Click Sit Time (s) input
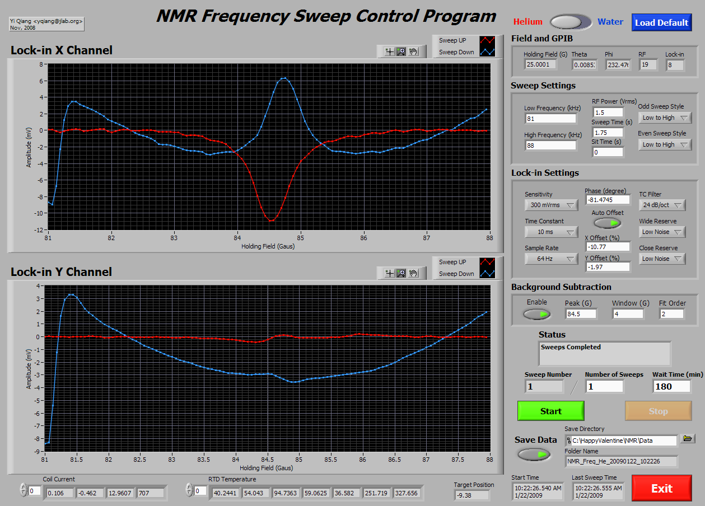705x506 pixels. click(608, 152)
